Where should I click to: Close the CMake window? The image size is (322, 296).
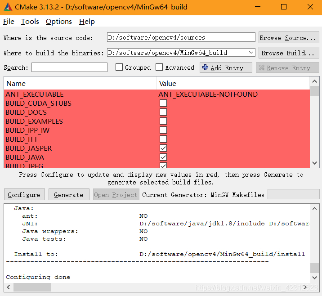[x=310, y=7]
